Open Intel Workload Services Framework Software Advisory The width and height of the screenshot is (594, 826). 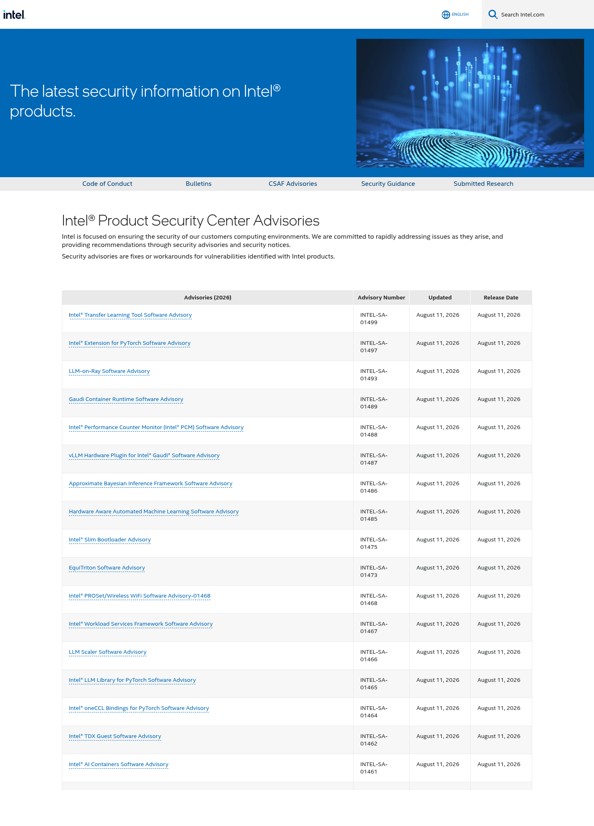click(x=141, y=624)
